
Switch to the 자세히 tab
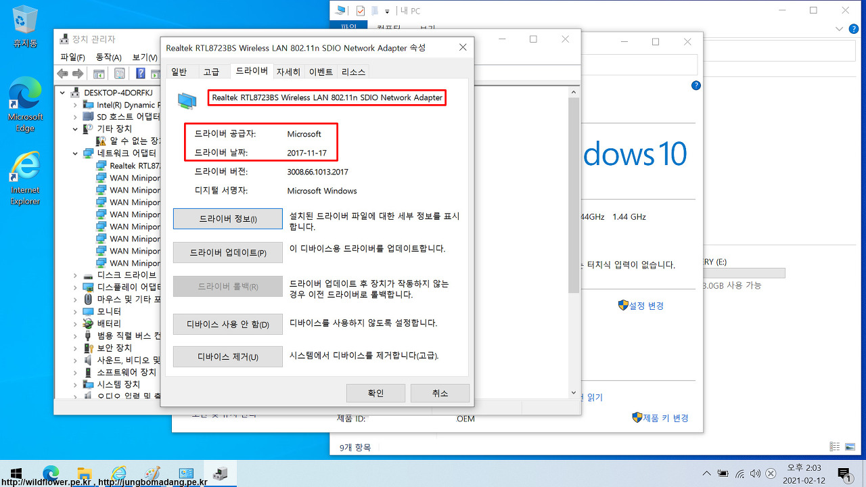pos(288,72)
